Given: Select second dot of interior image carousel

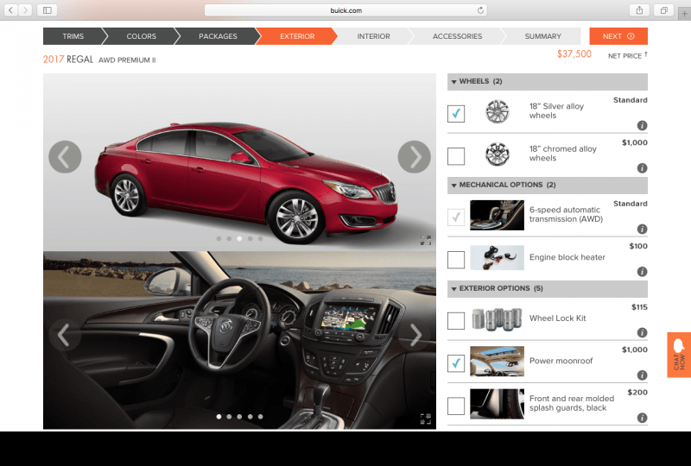Looking at the screenshot, I should (229, 417).
